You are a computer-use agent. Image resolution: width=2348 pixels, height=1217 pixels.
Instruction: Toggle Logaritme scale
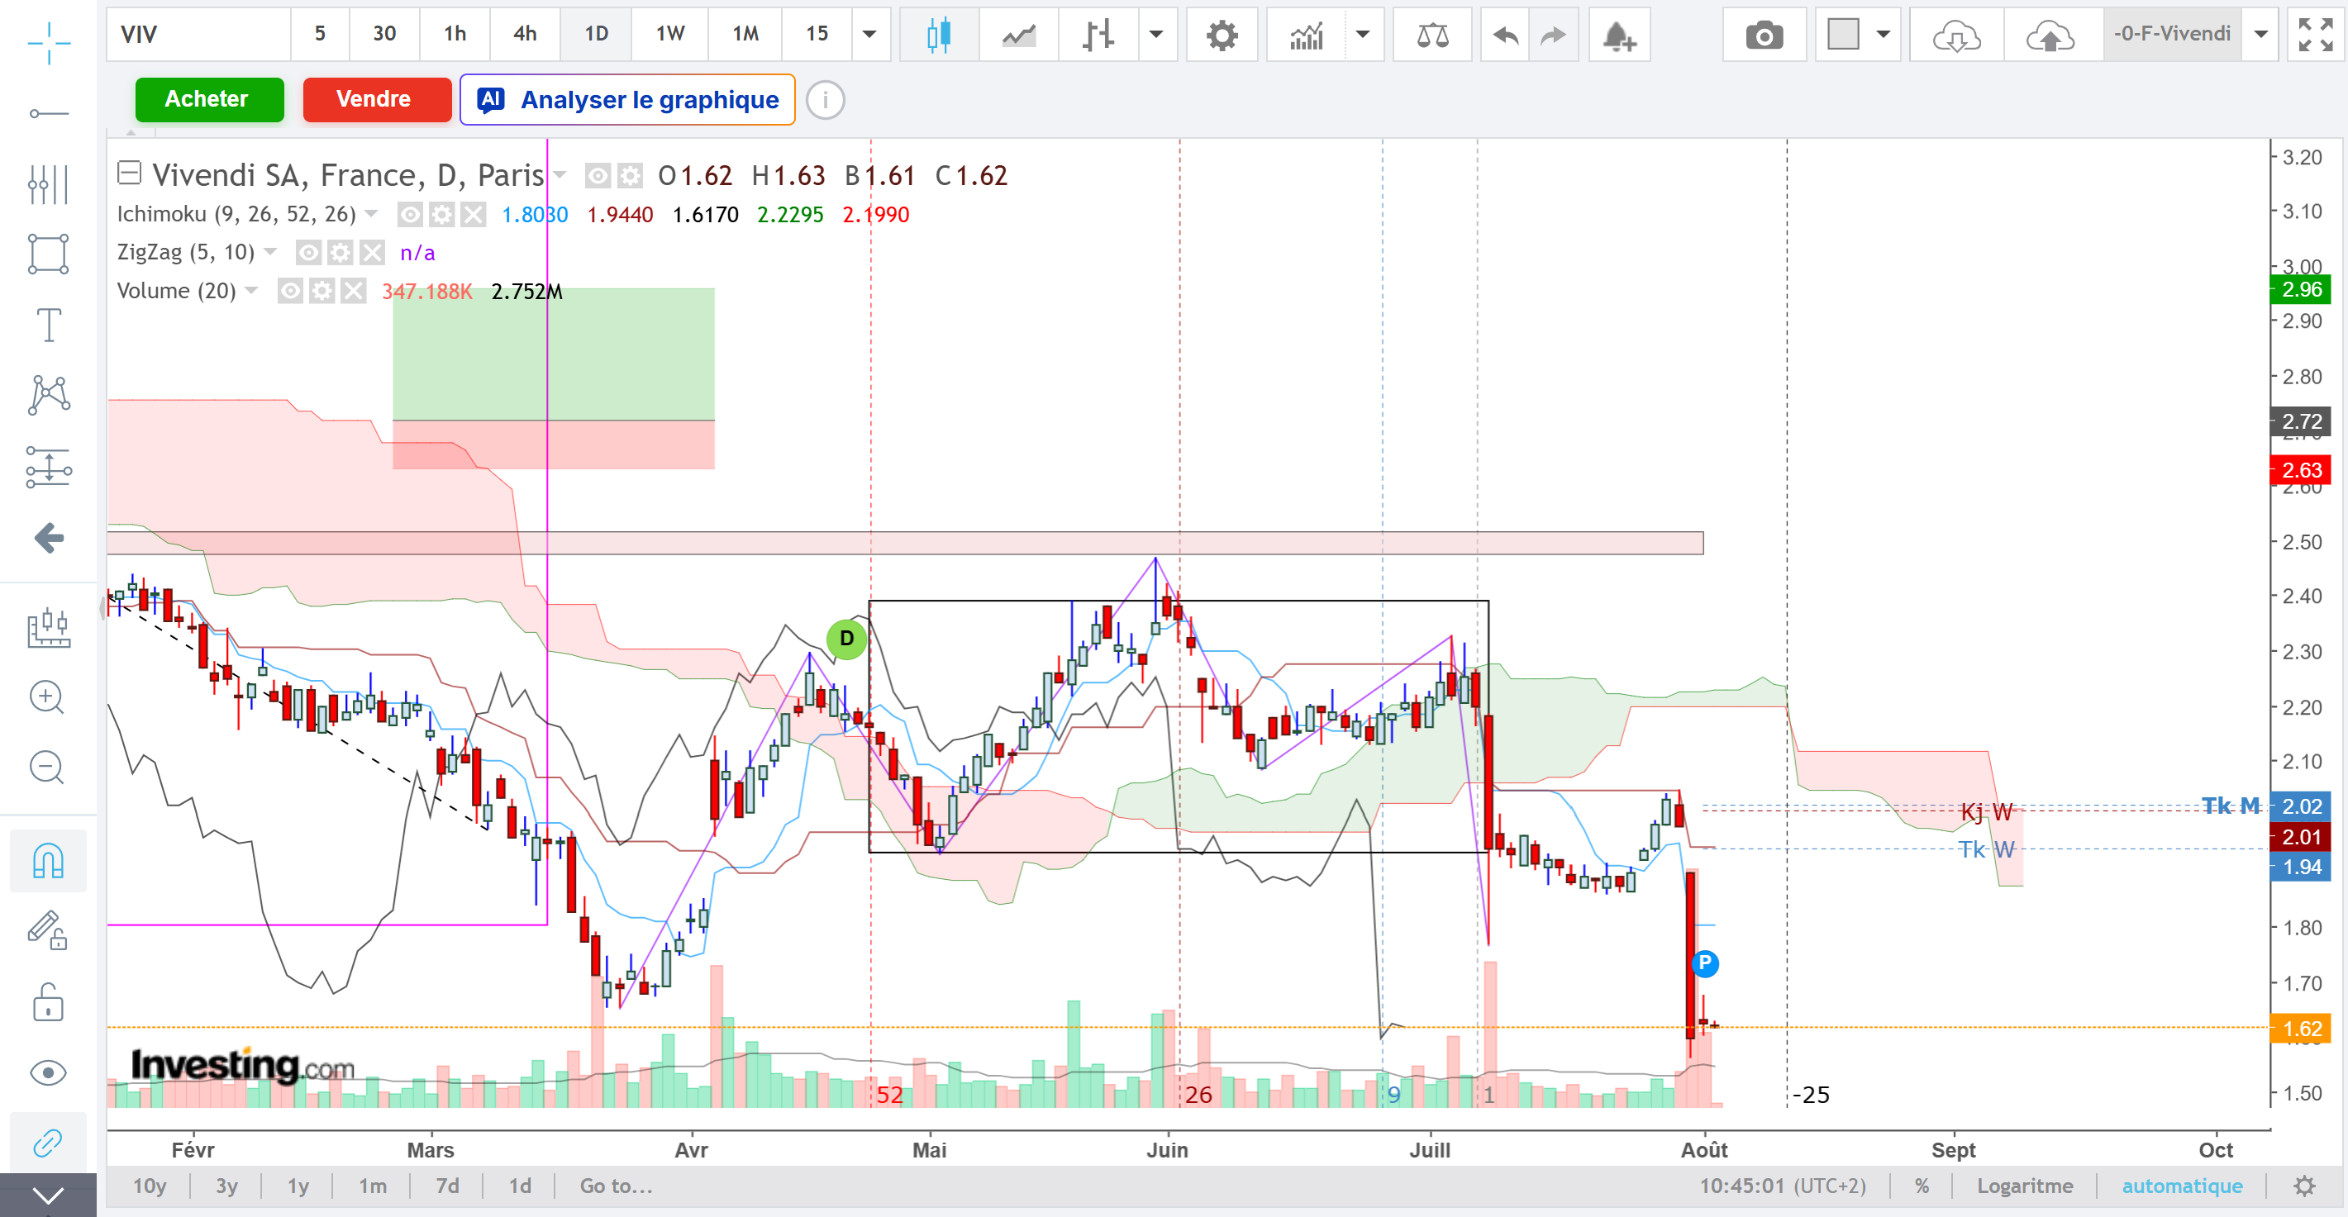point(2026,1186)
